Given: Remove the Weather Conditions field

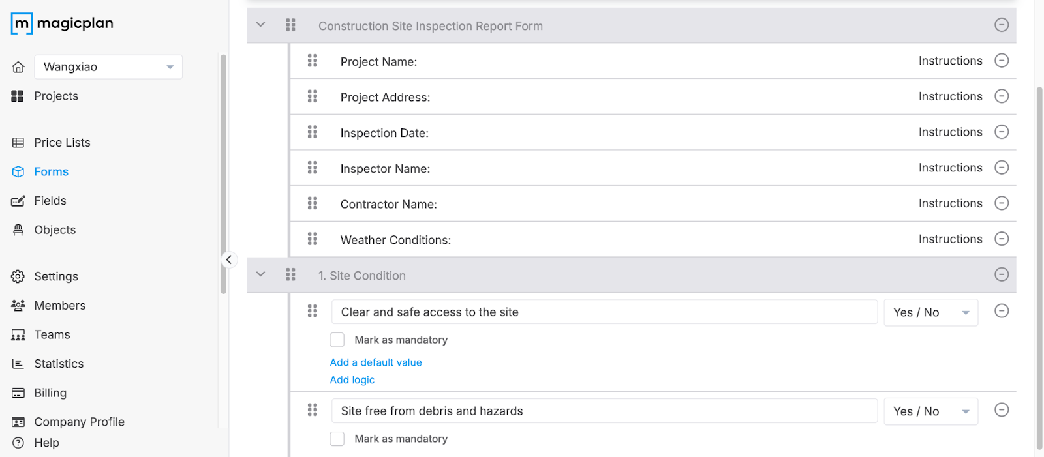Looking at the screenshot, I should pos(1002,239).
